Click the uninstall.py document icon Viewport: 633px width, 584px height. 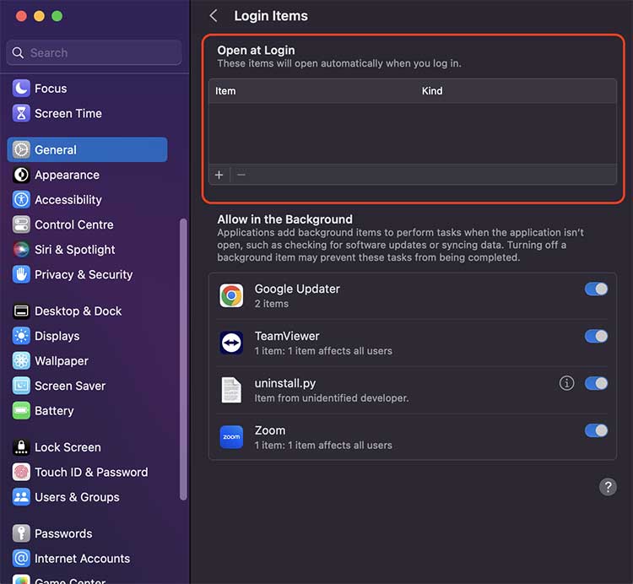pyautogui.click(x=231, y=390)
